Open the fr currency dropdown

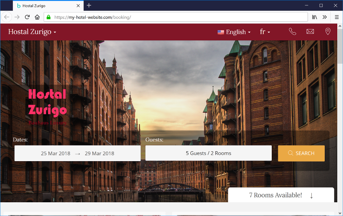point(265,32)
